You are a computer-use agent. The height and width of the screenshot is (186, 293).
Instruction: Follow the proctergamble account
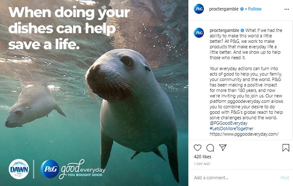tap(255, 9)
